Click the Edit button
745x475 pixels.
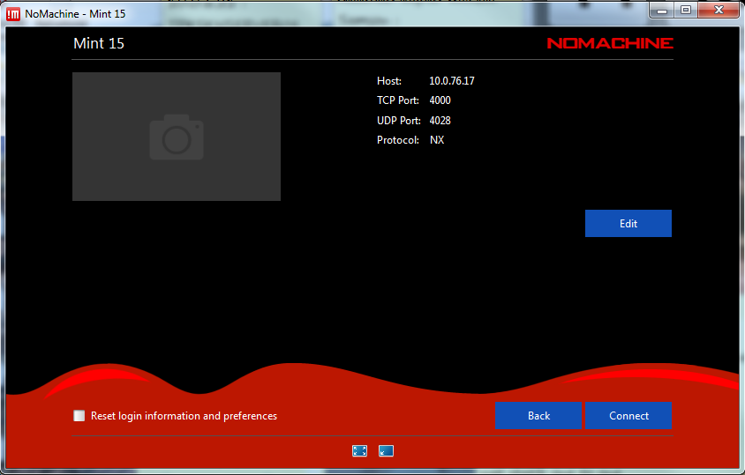tap(628, 224)
